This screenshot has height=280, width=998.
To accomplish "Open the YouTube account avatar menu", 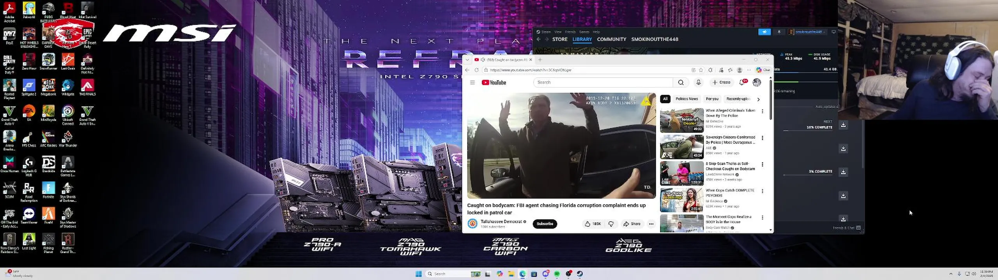I will coord(757,82).
